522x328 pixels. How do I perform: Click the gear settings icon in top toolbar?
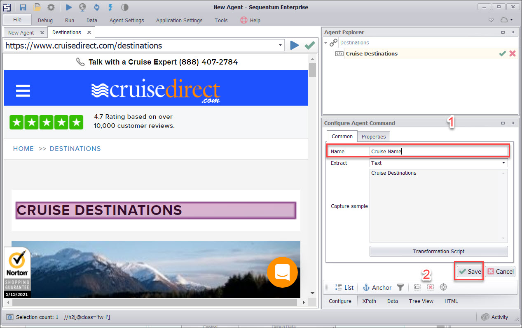click(x=51, y=7)
